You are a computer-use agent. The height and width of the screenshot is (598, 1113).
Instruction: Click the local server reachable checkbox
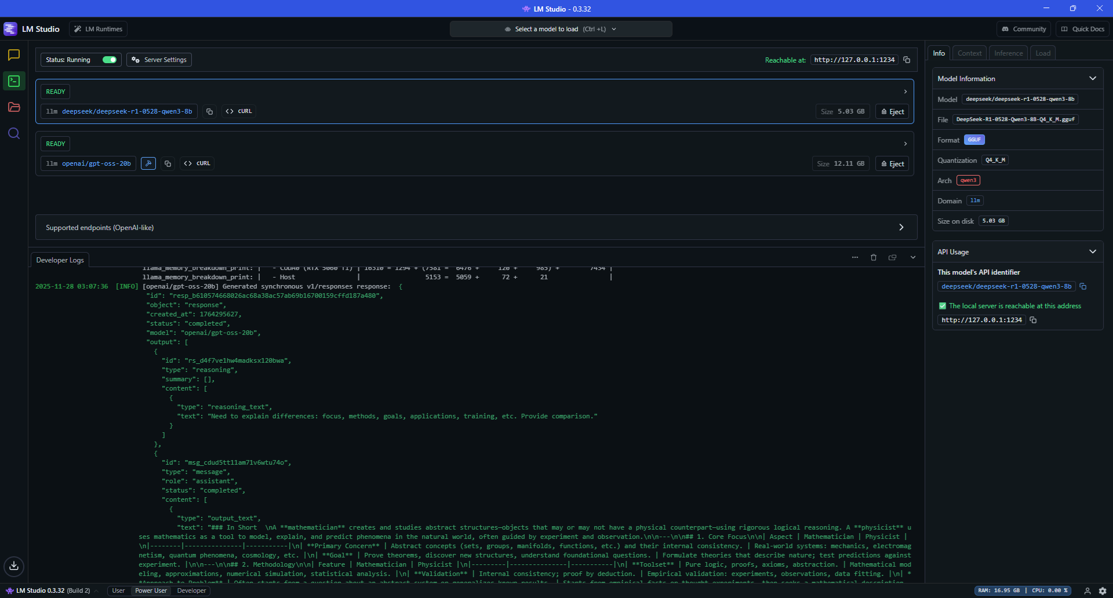click(943, 306)
